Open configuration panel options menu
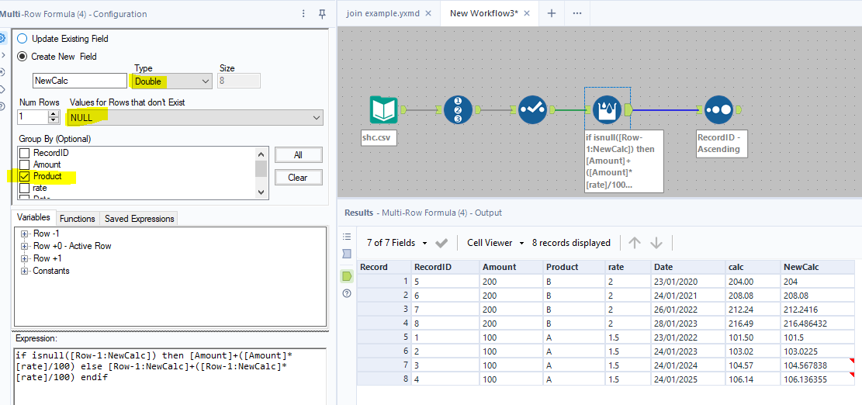This screenshot has width=862, height=405. pos(303,14)
